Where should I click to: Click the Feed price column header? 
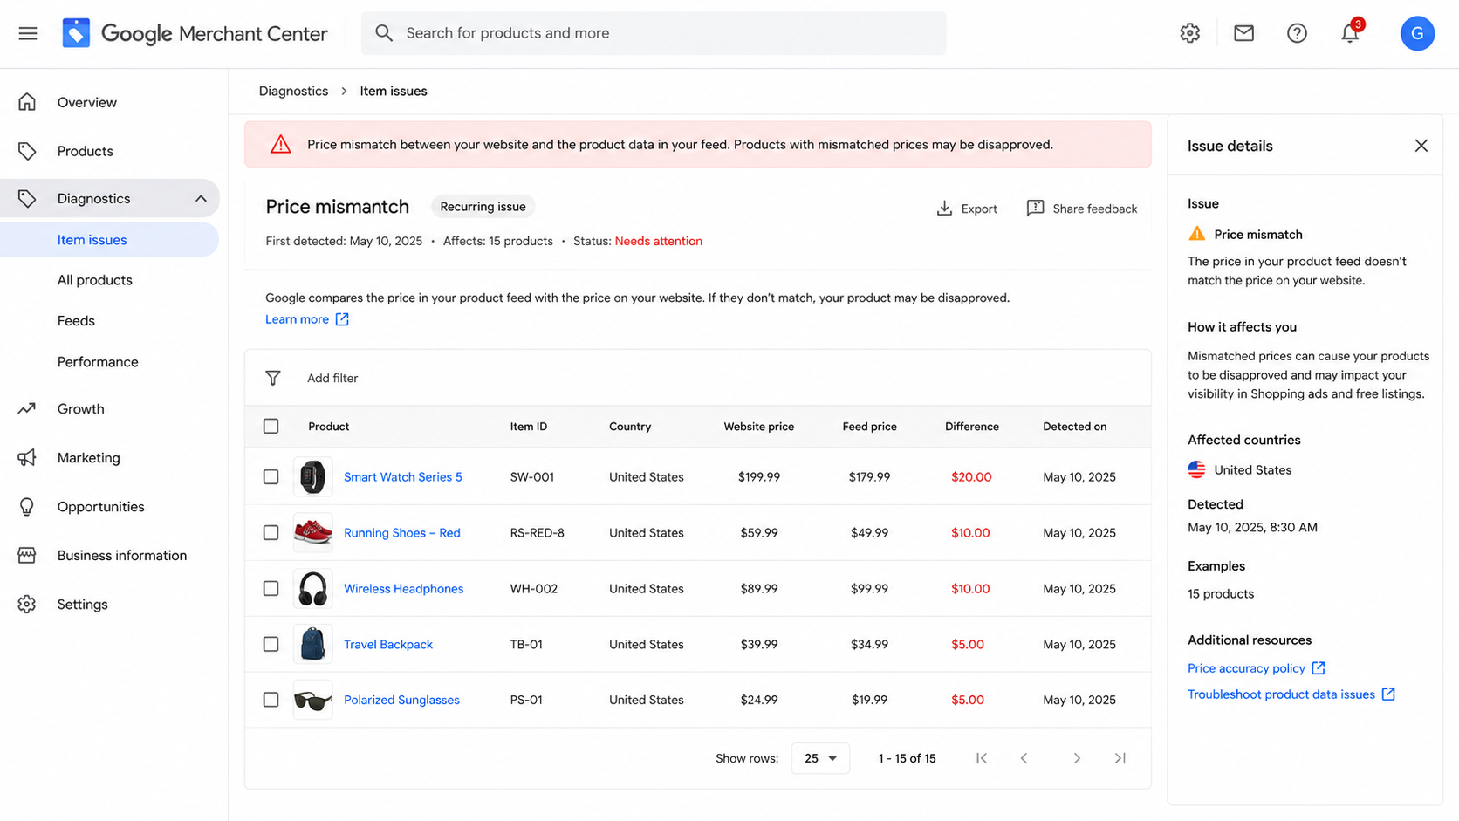click(x=869, y=427)
